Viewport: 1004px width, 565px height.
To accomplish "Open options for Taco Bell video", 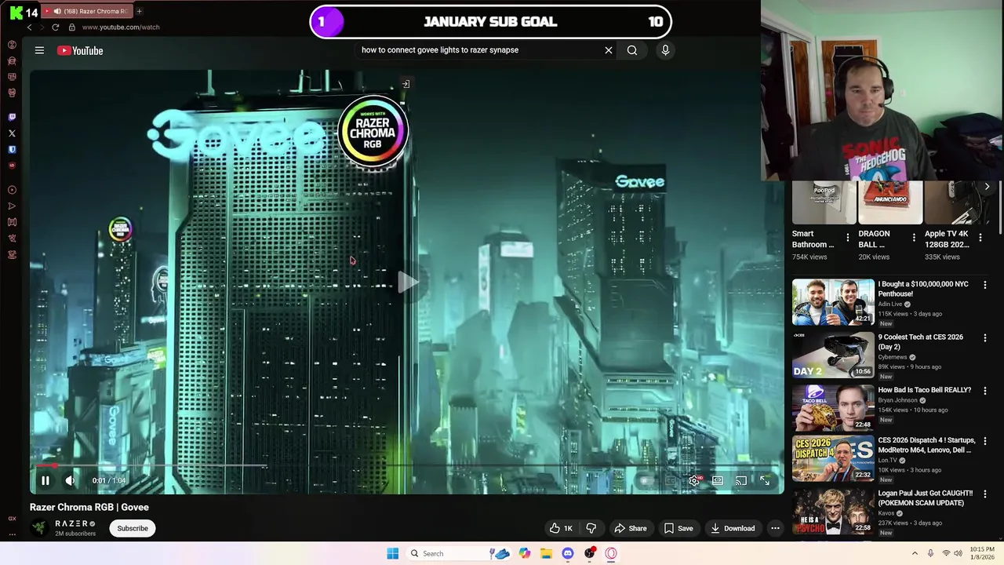I will 985,391.
